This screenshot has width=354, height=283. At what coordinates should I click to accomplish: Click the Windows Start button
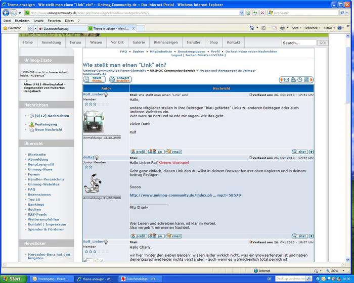(12, 279)
